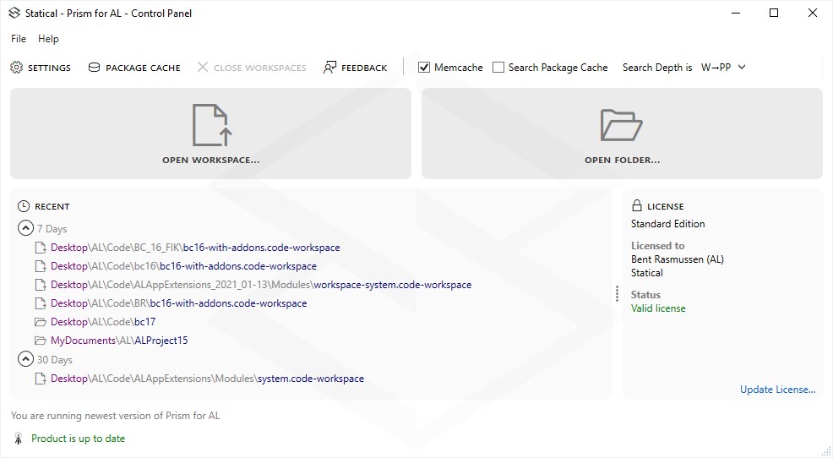Click file icon beside Code\bc16 workspace
The width and height of the screenshot is (833, 458).
(x=41, y=266)
